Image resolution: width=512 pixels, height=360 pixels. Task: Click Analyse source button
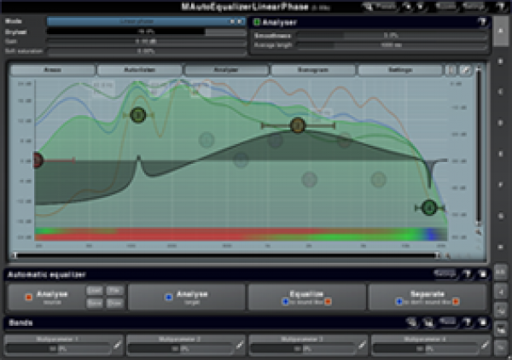coord(46,297)
